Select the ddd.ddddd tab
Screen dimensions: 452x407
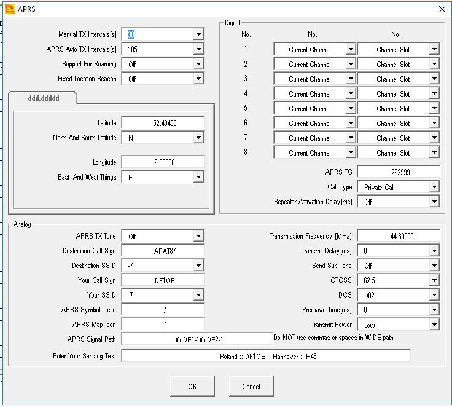click(43, 98)
